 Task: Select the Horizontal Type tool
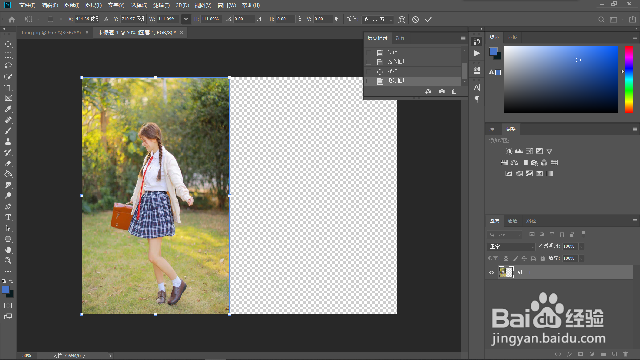pos(8,217)
